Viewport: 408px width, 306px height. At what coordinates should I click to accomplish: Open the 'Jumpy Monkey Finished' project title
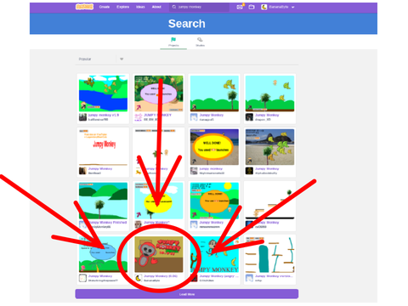(107, 223)
